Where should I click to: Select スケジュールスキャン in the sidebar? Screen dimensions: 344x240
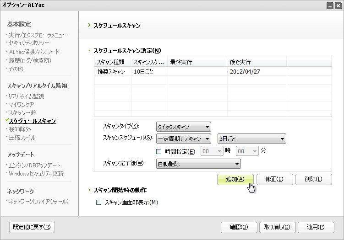click(x=32, y=121)
